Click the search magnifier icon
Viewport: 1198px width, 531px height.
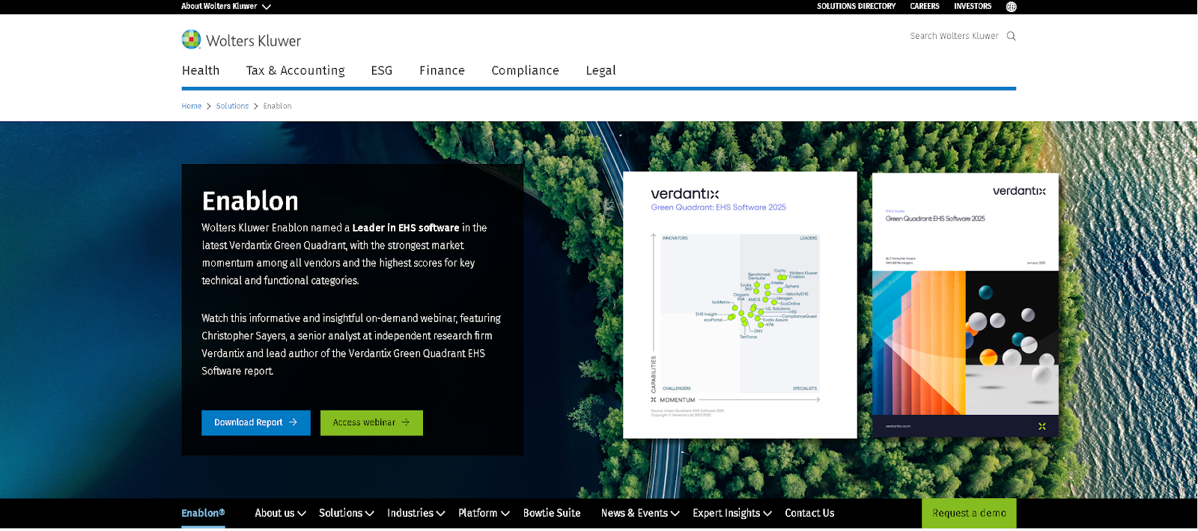(x=1011, y=36)
